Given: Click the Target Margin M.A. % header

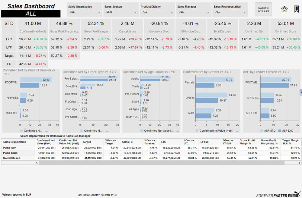Looking at the screenshot, I should click(291, 142).
